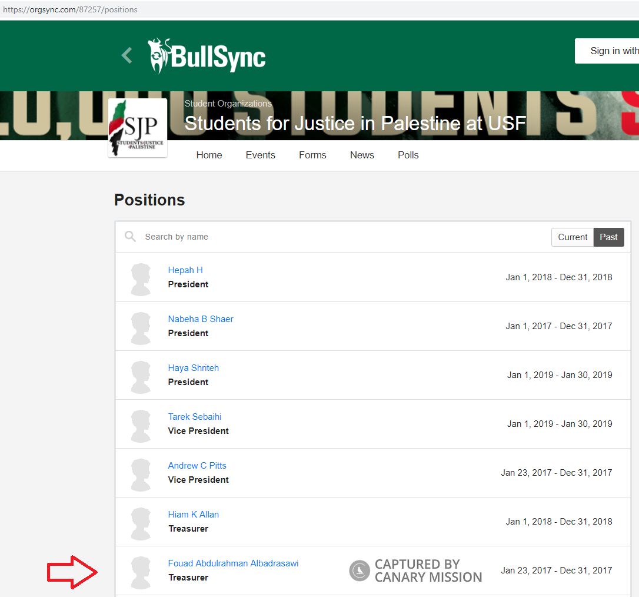Viewport: 639px width, 597px height.
Task: Open the Polls tab
Action: click(408, 155)
